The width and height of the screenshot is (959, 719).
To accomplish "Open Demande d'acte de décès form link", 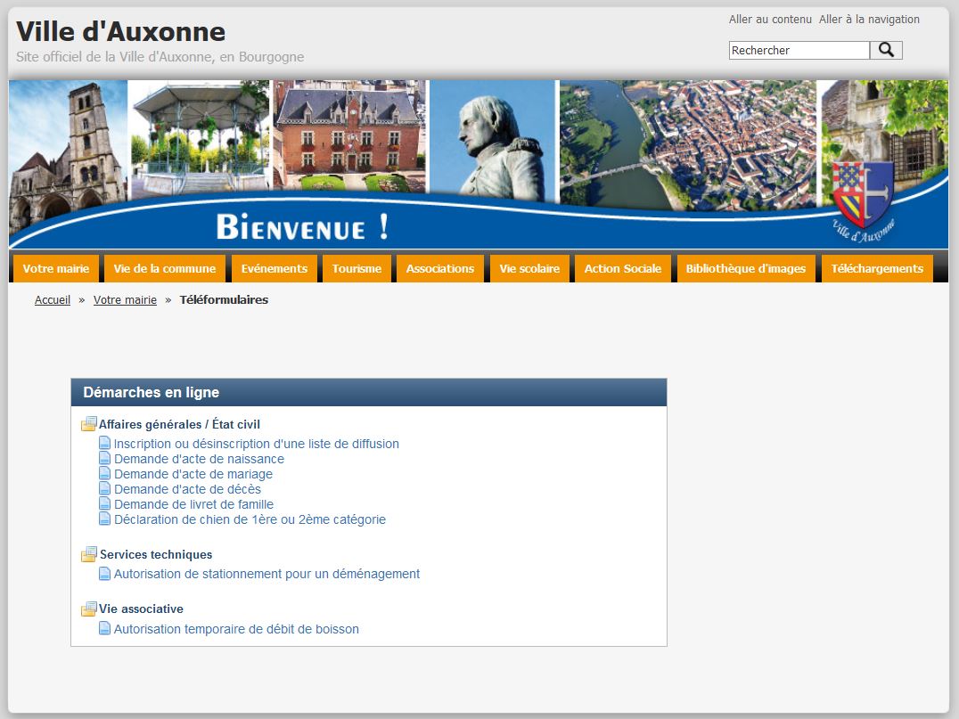I will [x=187, y=489].
